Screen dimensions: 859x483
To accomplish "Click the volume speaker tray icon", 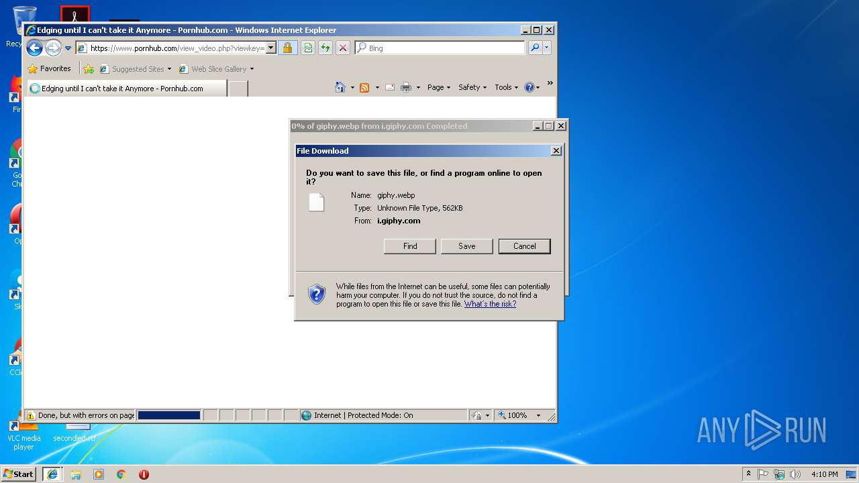I will (795, 474).
